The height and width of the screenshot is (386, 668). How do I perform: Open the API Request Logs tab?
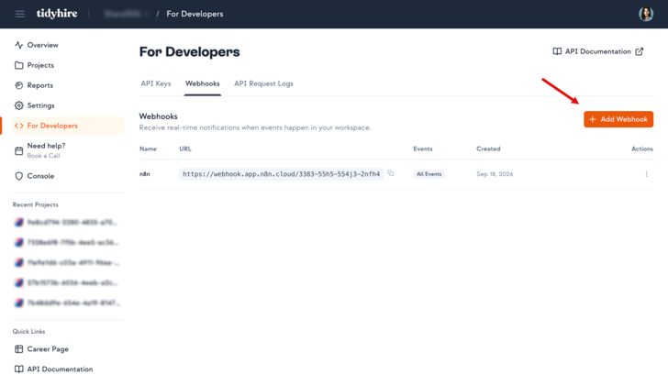point(263,83)
